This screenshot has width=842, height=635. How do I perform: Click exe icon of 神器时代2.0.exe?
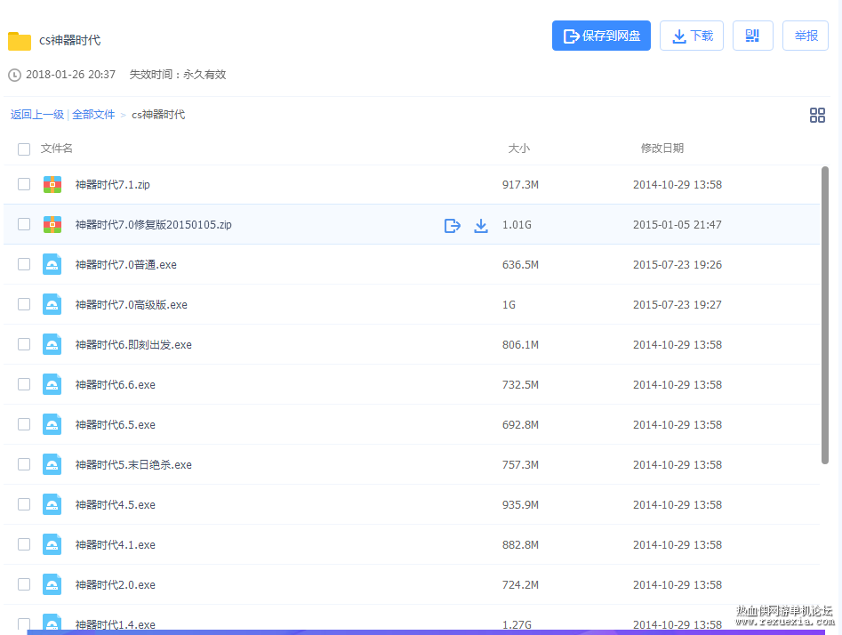52,584
